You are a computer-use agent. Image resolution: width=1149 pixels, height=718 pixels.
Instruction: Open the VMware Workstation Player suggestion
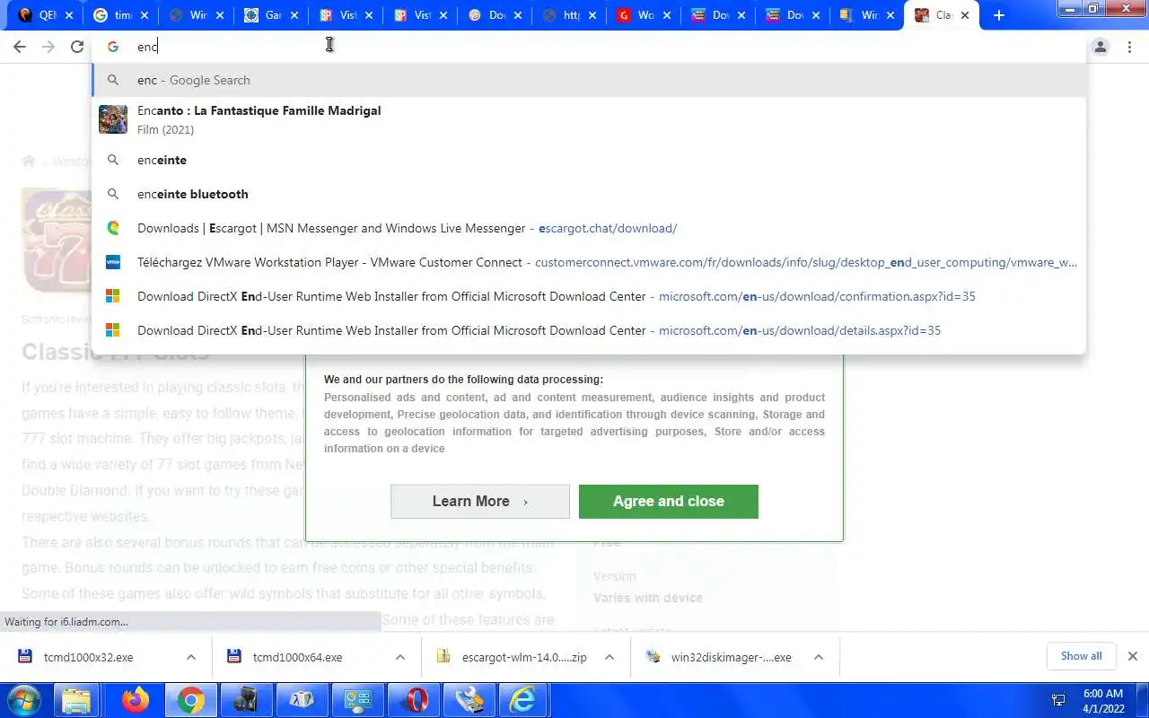[589, 262]
